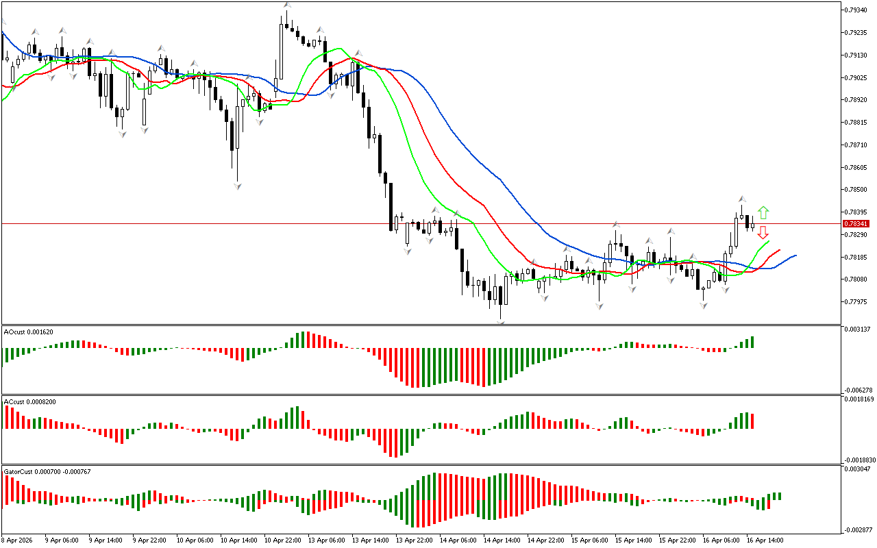Click the red down arrow signal
Viewport: 877px width, 548px height.
click(763, 232)
